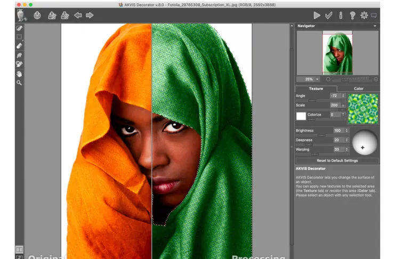Image resolution: width=395 pixels, height=259 pixels.
Task: Choose the rectangular Selection tool
Action: click(x=19, y=37)
